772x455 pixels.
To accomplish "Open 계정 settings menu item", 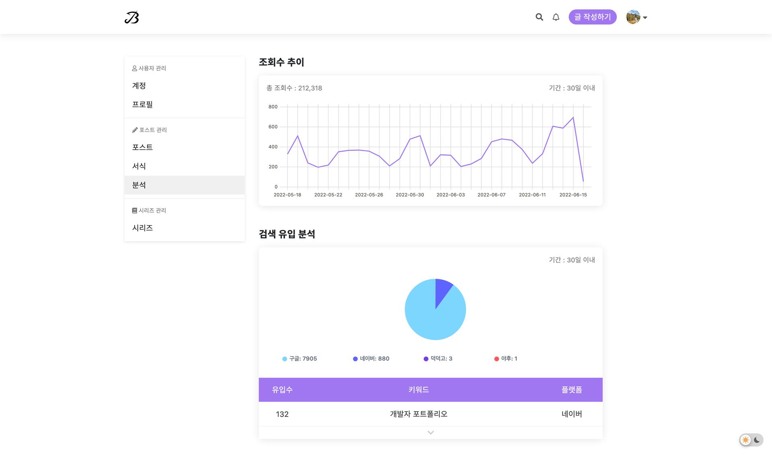I will (139, 86).
